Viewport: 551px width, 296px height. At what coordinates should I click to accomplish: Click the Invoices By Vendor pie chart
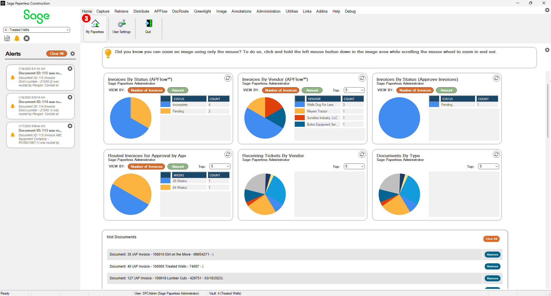265,118
